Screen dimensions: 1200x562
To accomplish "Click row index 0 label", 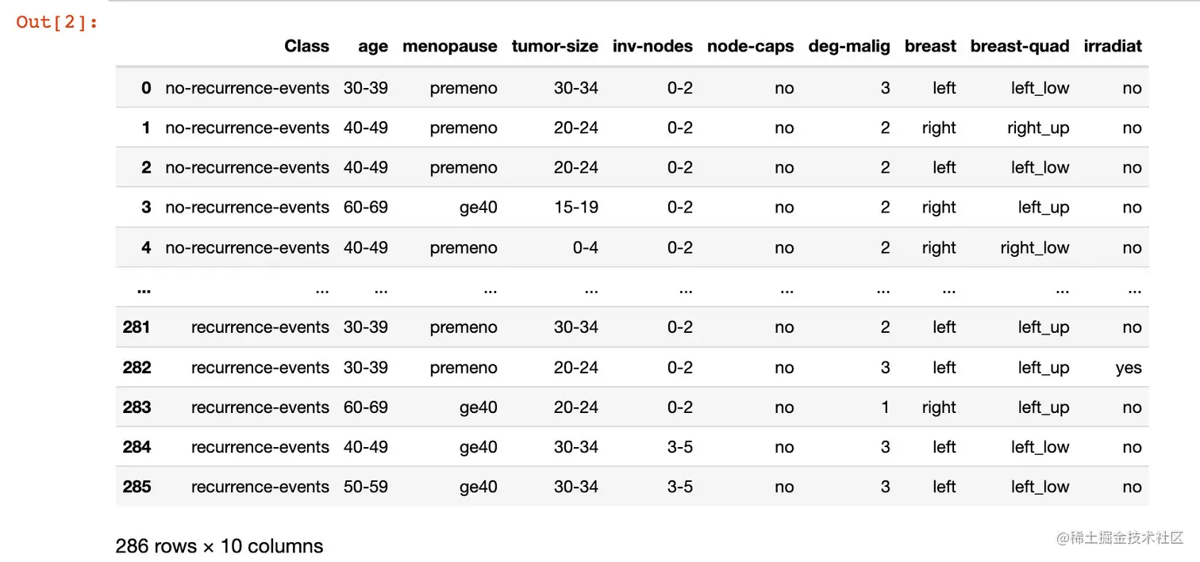I will [146, 88].
